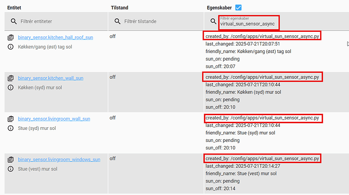The width and height of the screenshot is (349, 195).
Task: Click the search icon beside Filtrér egenskaber
Action: [x=213, y=21]
